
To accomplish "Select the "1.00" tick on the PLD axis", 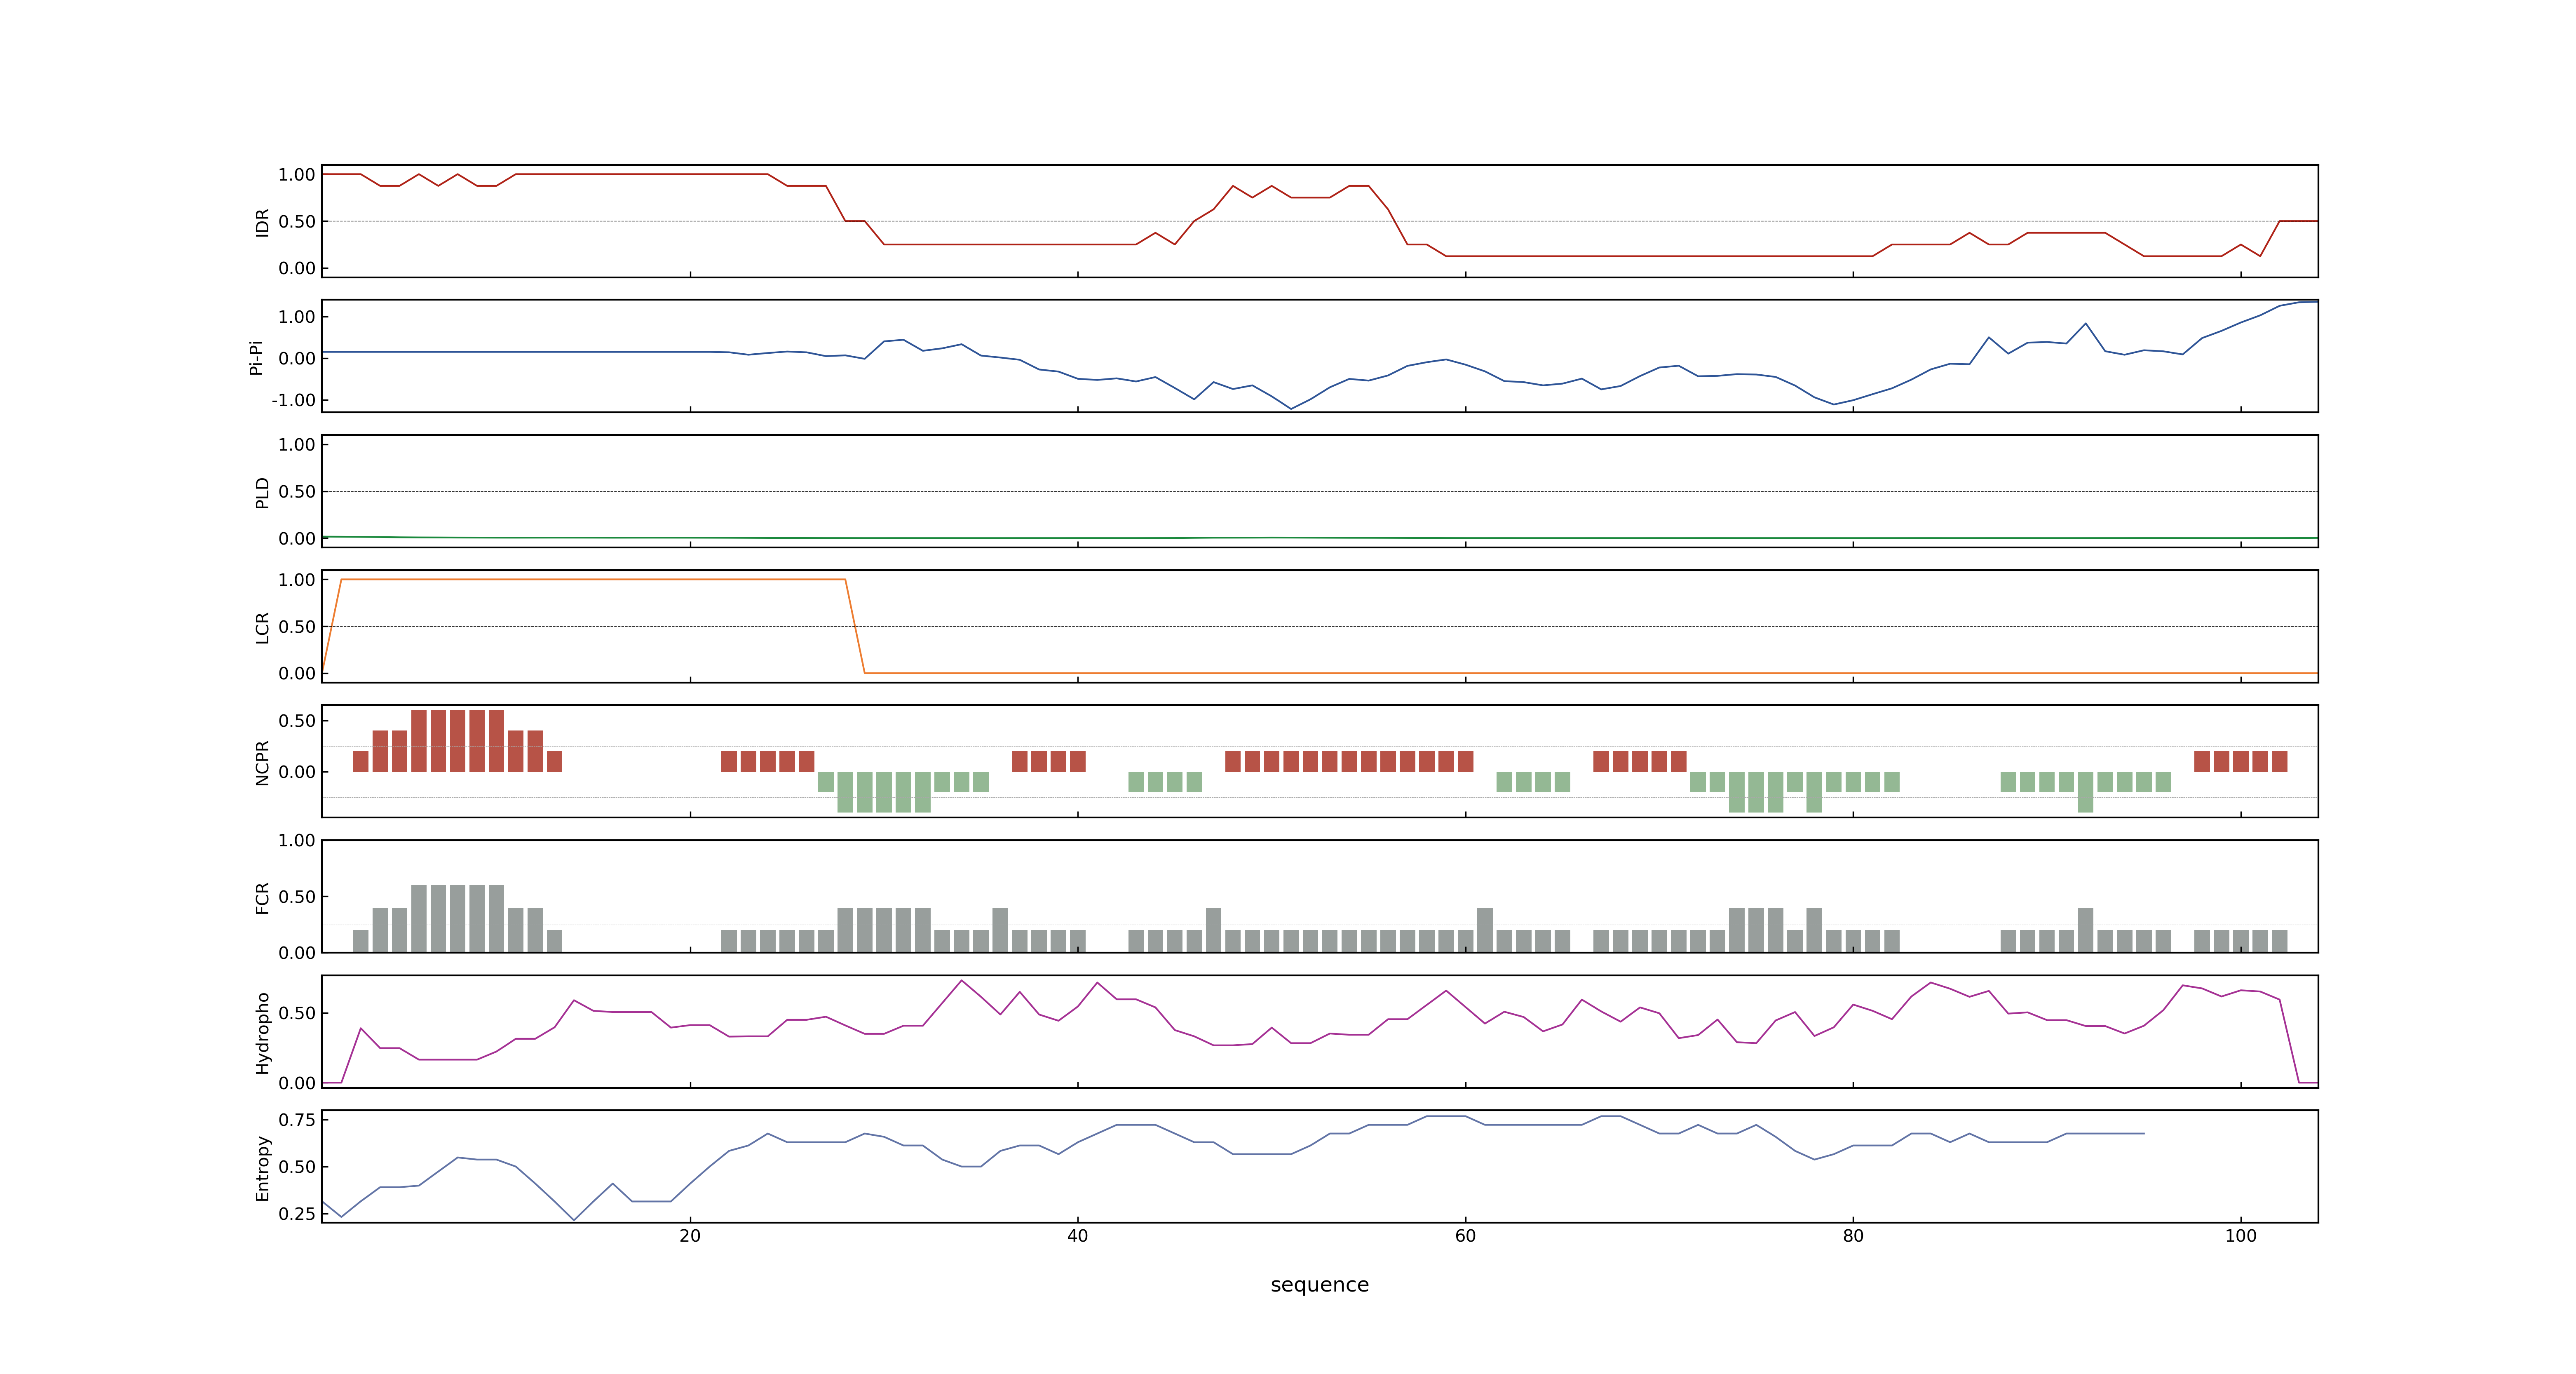I will [x=297, y=444].
